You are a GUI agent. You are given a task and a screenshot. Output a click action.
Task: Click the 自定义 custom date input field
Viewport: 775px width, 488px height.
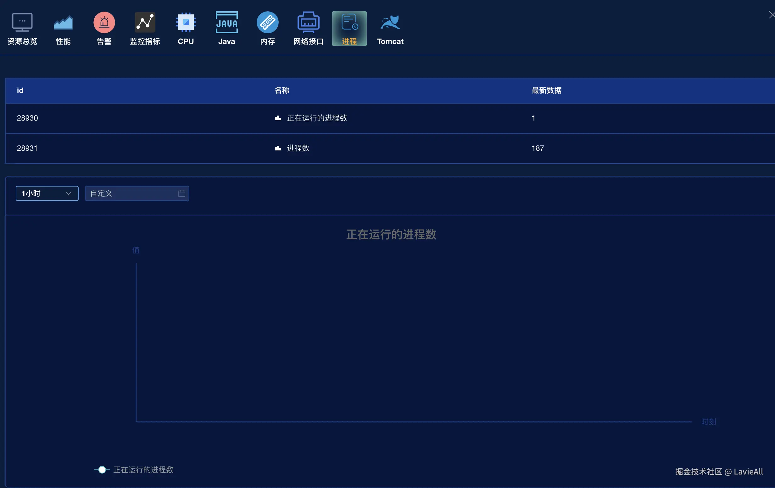click(x=132, y=193)
